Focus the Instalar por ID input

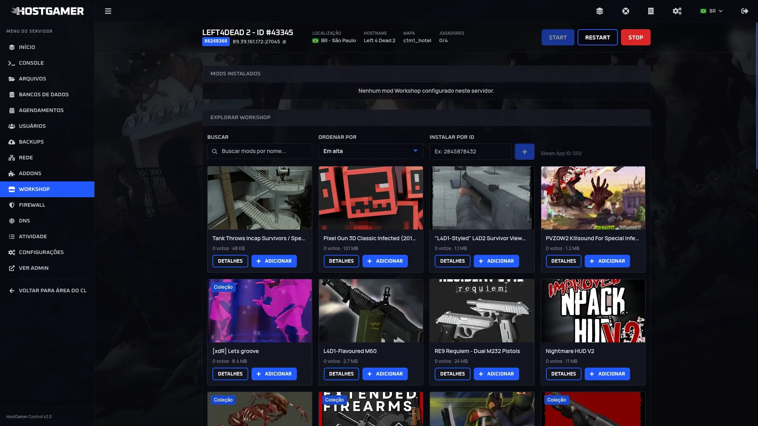(470, 151)
